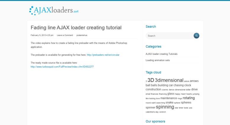Select the singular 'sphere' tag
This screenshot has width=230, height=125.
[177, 103]
